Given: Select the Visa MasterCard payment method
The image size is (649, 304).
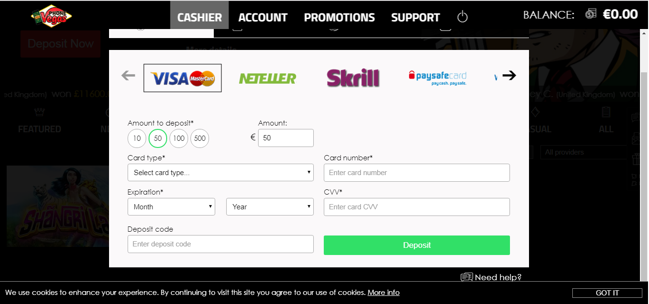Looking at the screenshot, I should coord(182,78).
